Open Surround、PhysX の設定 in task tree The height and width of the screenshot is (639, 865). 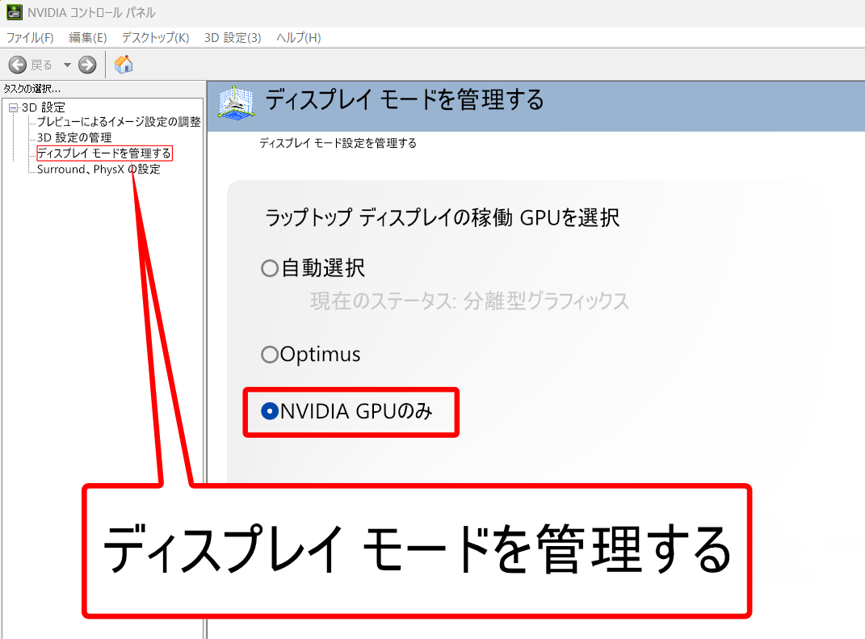point(99,169)
